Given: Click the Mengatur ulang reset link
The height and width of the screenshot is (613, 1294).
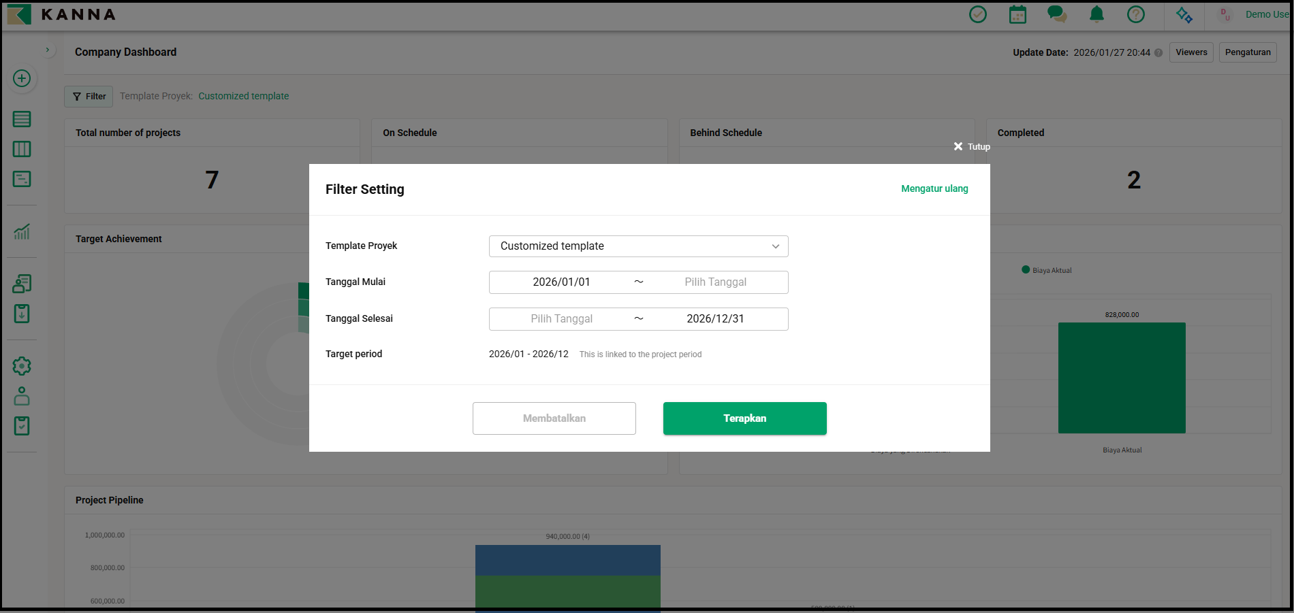Looking at the screenshot, I should pos(934,188).
